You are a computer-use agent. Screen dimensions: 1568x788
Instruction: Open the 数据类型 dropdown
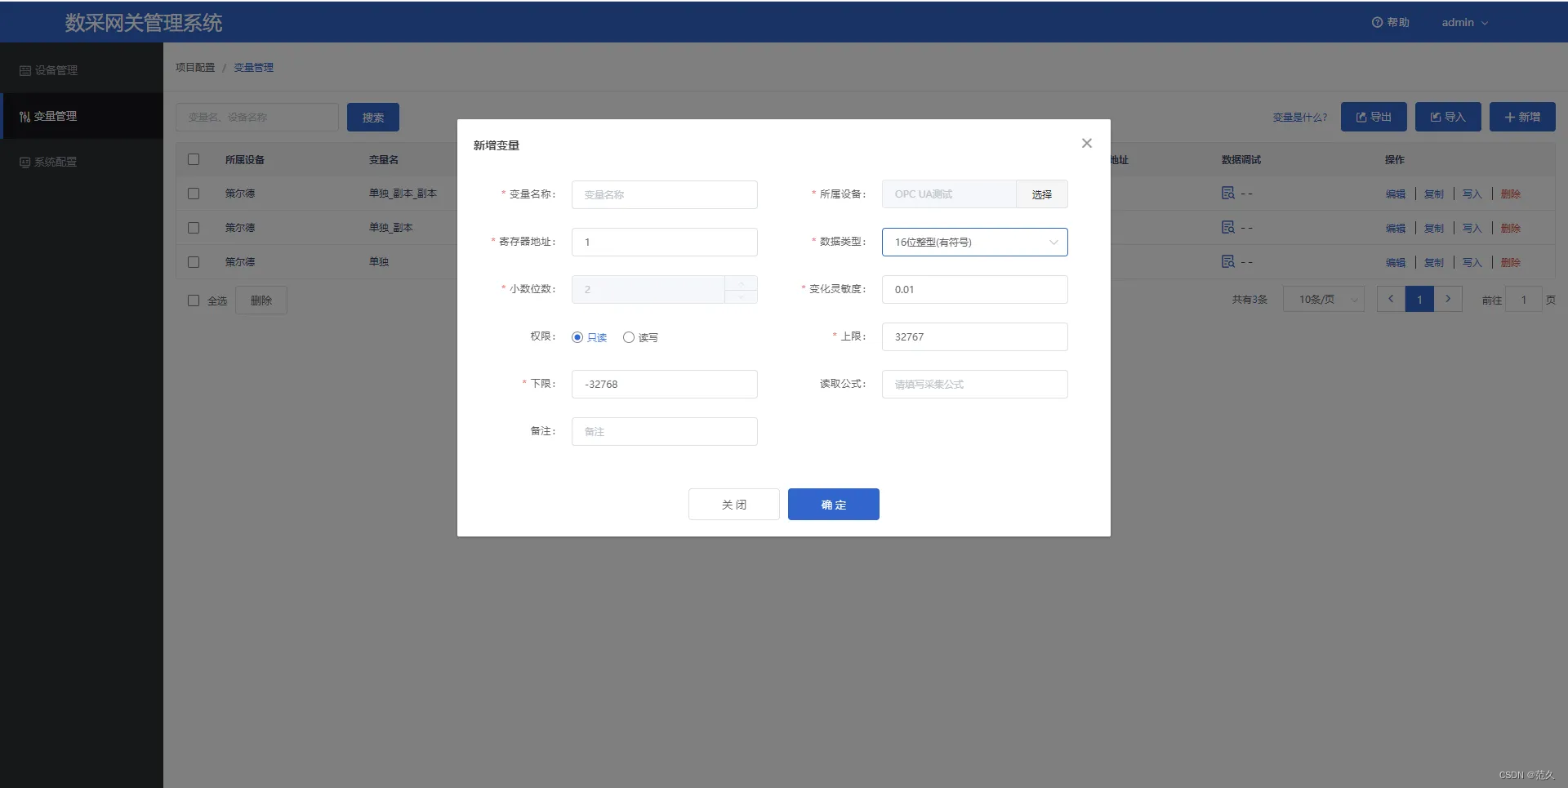[975, 242]
